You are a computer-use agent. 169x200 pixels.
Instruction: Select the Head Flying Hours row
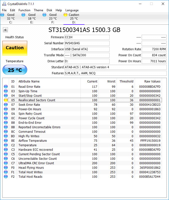[x=82, y=167]
